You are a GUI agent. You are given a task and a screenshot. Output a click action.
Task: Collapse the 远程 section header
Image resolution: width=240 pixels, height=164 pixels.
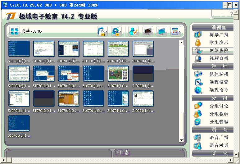(213, 66)
